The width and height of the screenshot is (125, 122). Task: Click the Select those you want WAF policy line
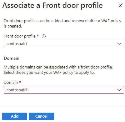49,73
